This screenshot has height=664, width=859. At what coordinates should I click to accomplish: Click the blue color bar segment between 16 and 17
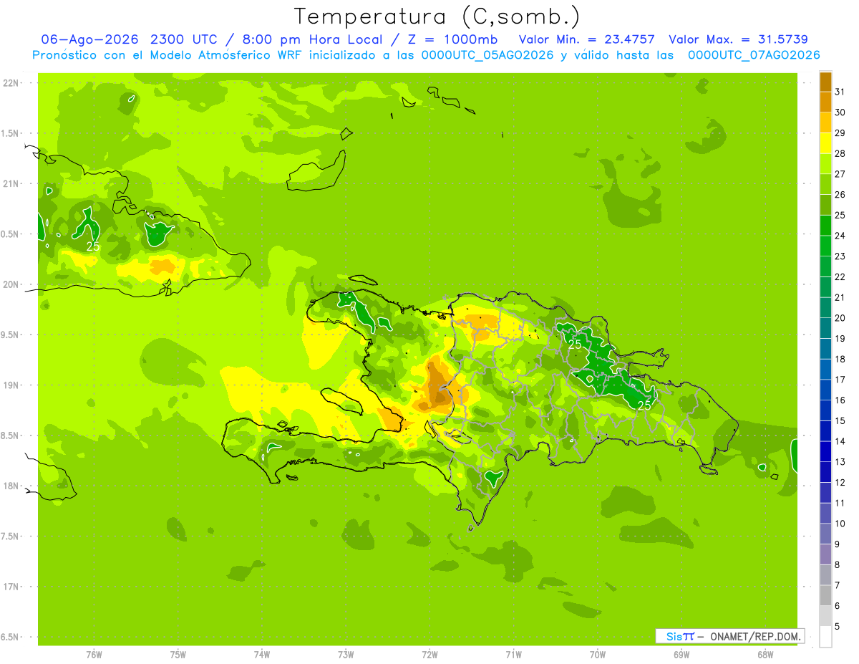(825, 390)
